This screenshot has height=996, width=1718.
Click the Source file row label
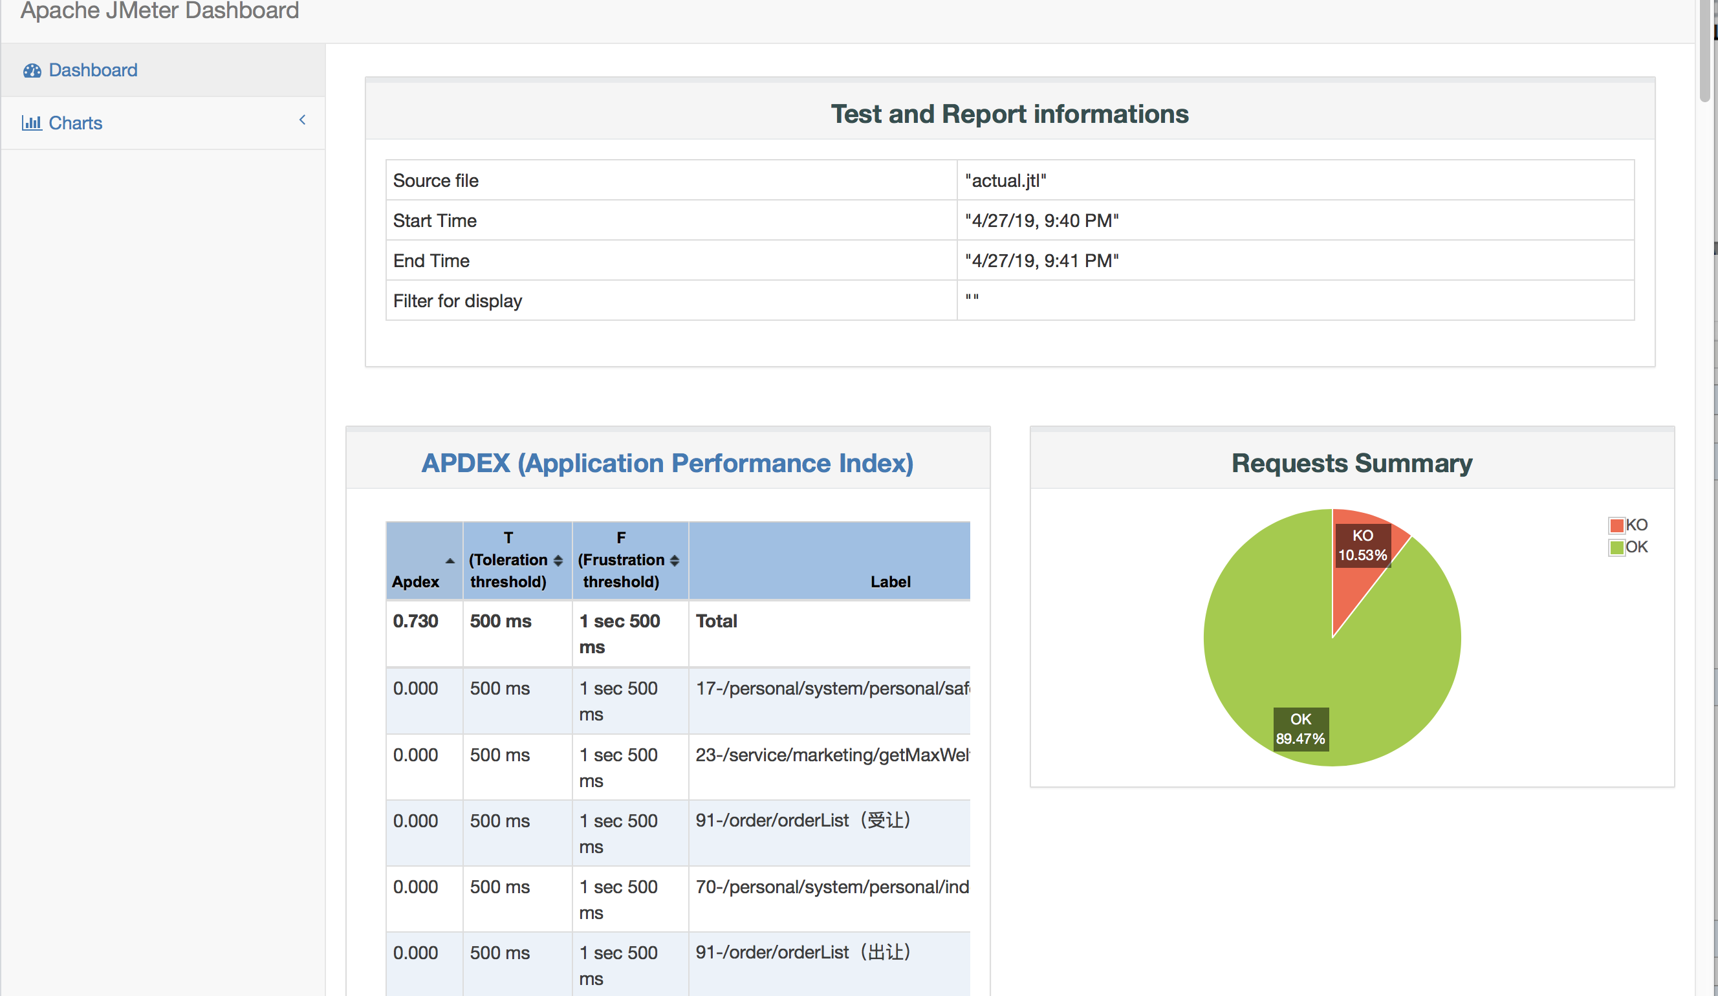tap(435, 180)
